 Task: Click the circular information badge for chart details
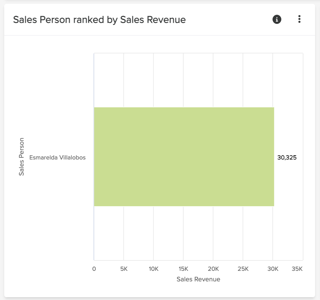pos(276,19)
